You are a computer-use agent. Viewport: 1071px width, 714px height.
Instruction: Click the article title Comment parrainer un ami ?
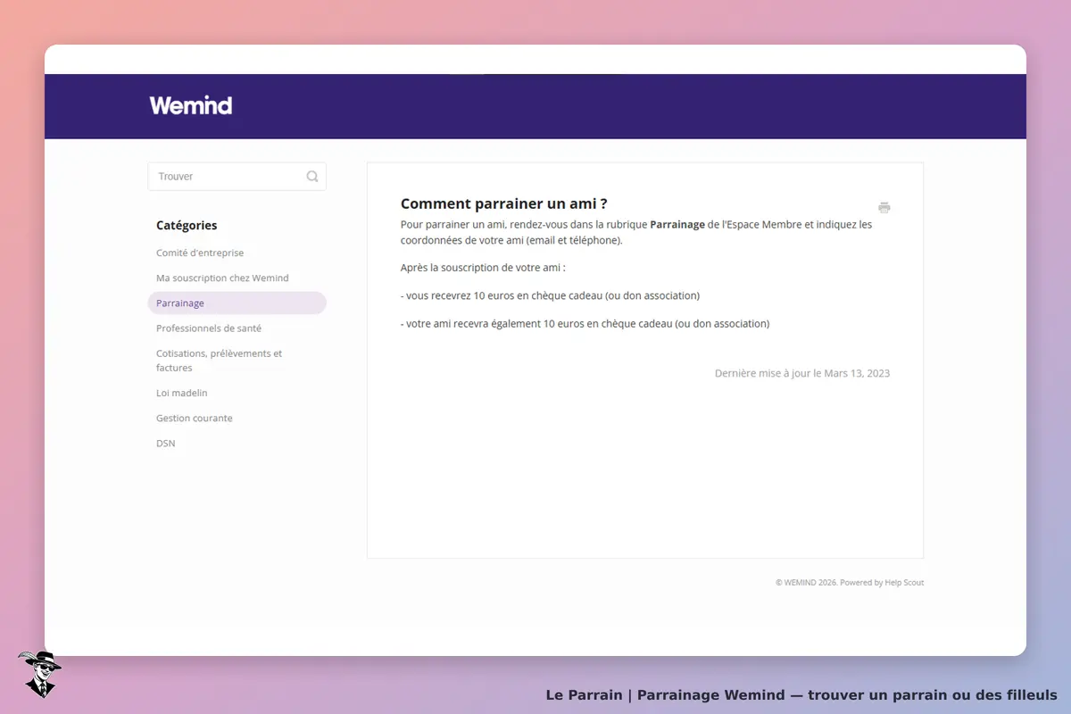click(504, 204)
